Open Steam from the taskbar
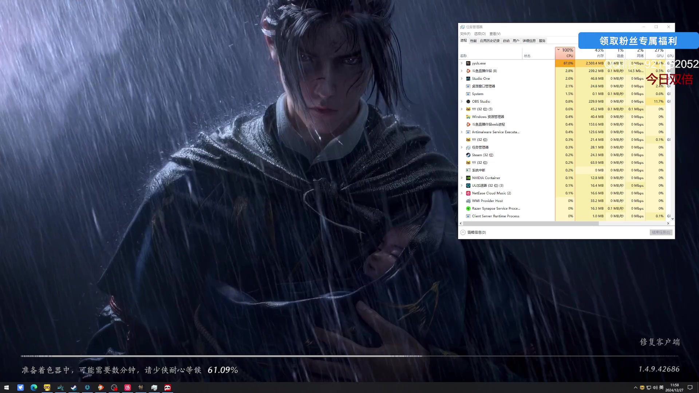Viewport: 699px width, 393px height. (x=74, y=388)
